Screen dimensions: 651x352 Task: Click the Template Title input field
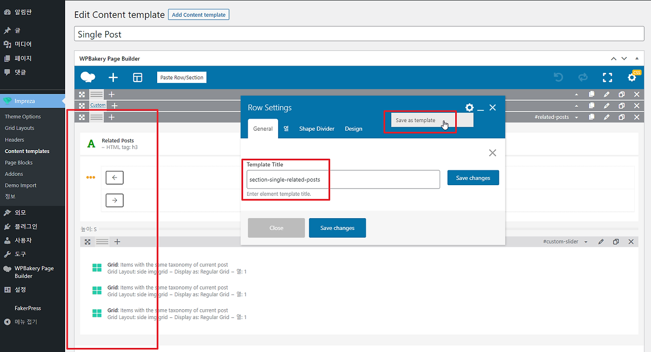click(343, 180)
